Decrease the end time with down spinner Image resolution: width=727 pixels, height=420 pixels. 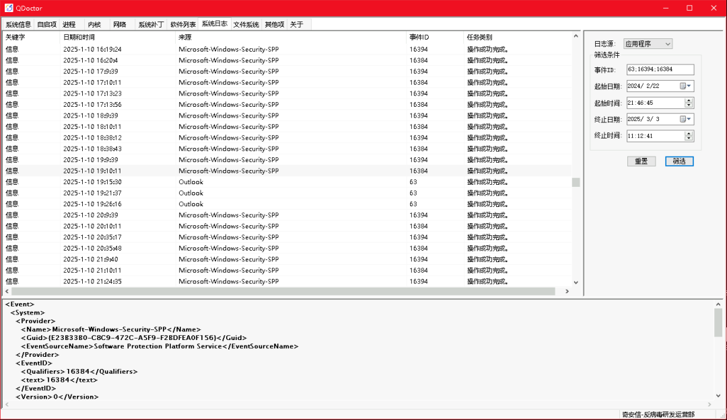click(x=689, y=138)
